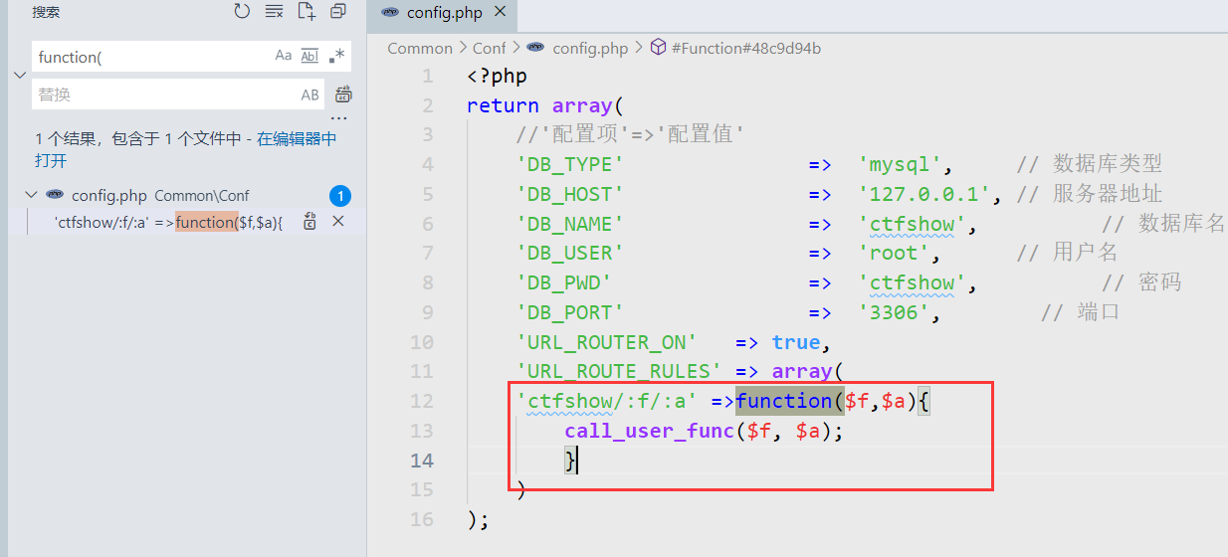The height and width of the screenshot is (557, 1228).
Task: Toggle preserve case in replace field
Action: 310,94
